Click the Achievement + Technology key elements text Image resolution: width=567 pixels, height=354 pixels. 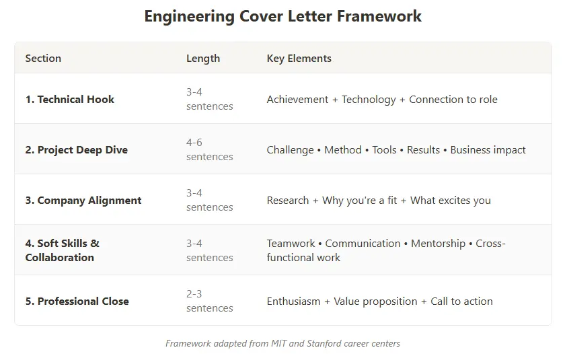[382, 100]
